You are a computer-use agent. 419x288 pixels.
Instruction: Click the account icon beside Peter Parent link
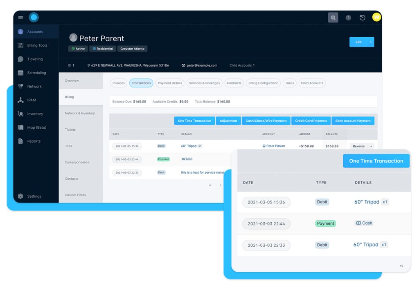[264, 146]
